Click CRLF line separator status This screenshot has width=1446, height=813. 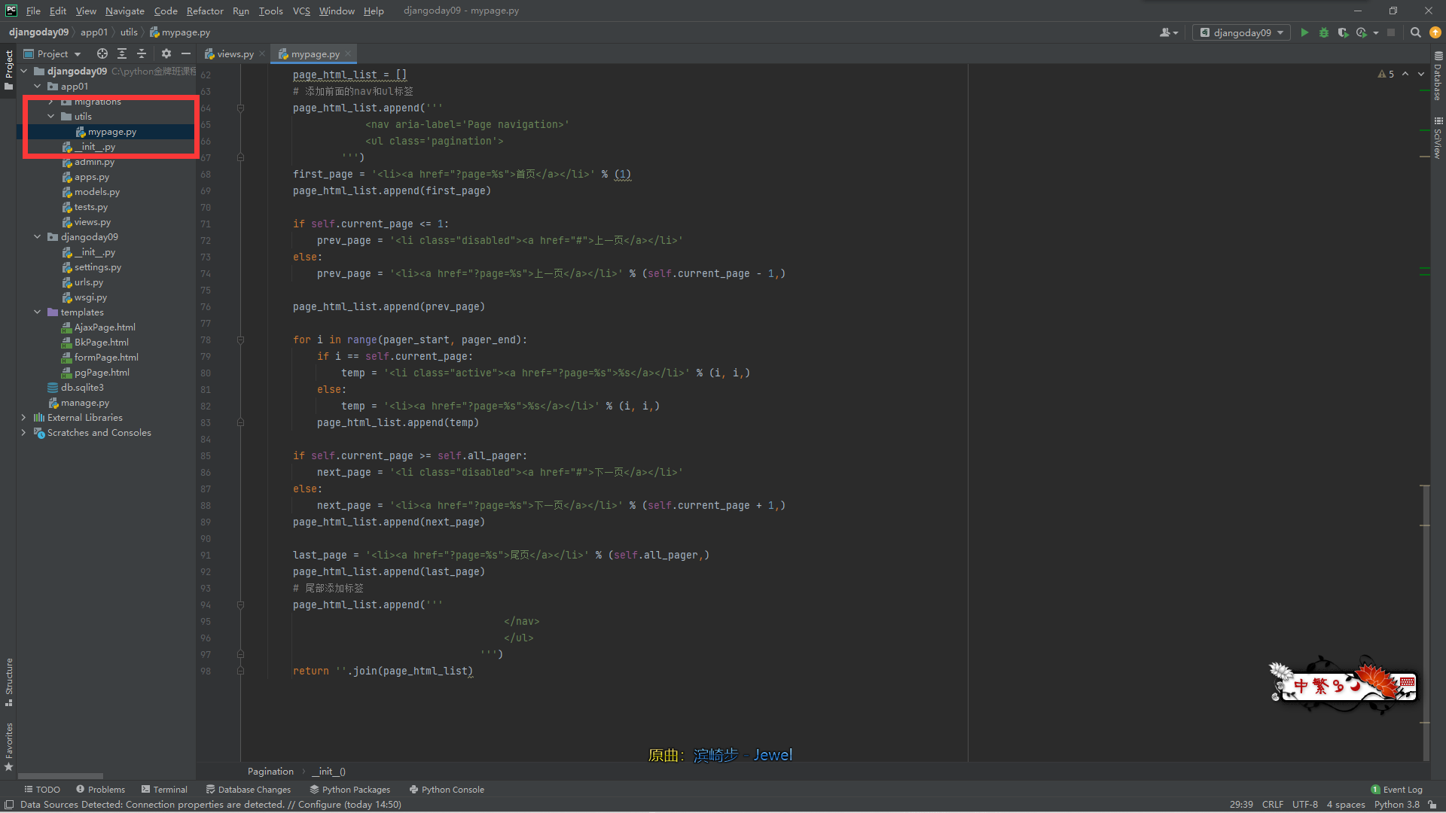click(x=1272, y=804)
